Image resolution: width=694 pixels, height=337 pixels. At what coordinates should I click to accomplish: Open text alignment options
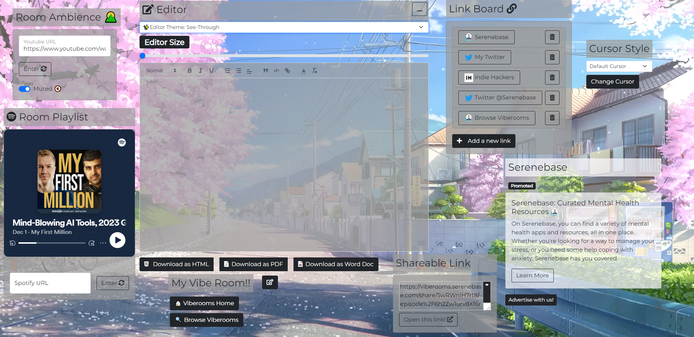249,71
